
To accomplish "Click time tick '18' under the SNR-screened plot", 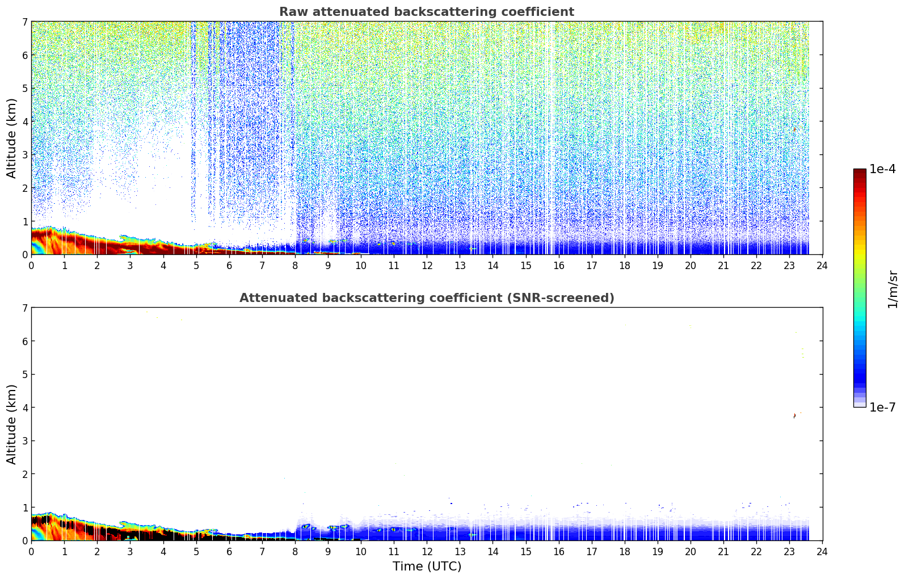I will (625, 551).
